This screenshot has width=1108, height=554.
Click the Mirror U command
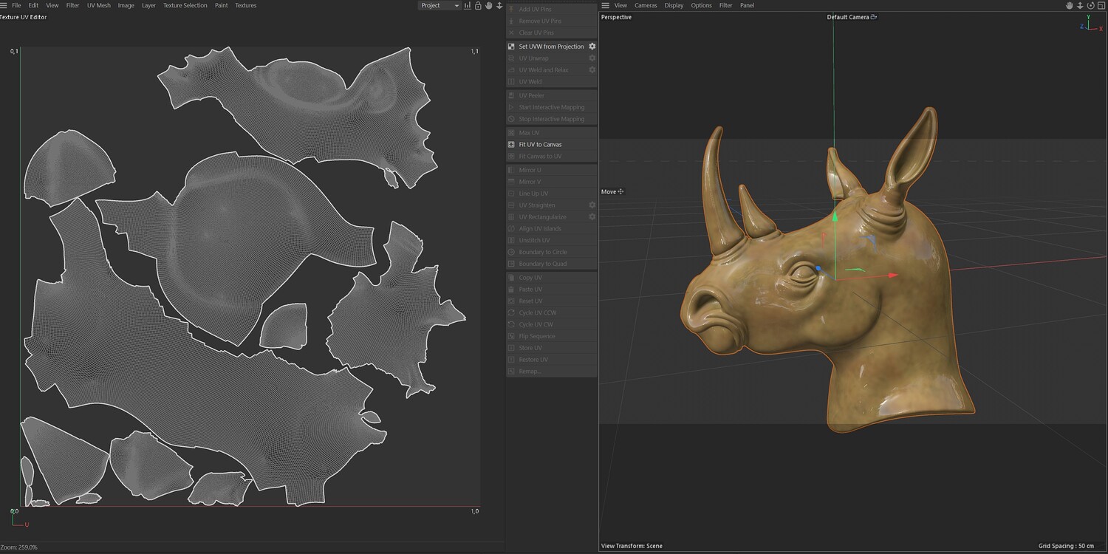coord(552,171)
